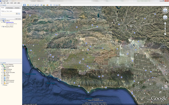Select the Fly To tab
Image resolution: width=169 pixels, height=105 pixels.
3,8
